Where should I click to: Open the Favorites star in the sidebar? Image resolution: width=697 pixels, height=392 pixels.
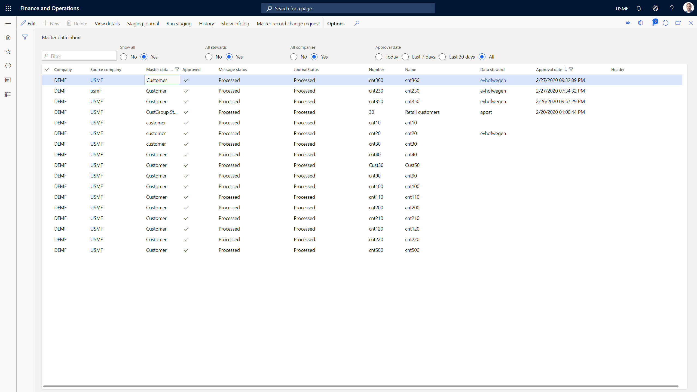pyautogui.click(x=8, y=51)
